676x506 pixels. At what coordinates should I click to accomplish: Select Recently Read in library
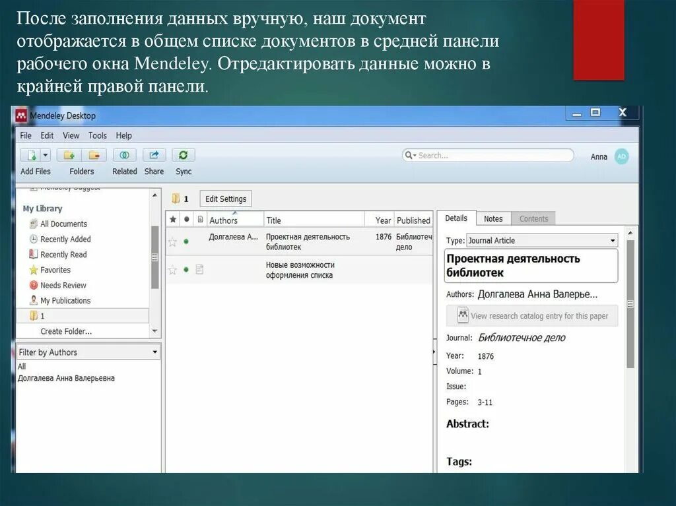[x=63, y=255]
